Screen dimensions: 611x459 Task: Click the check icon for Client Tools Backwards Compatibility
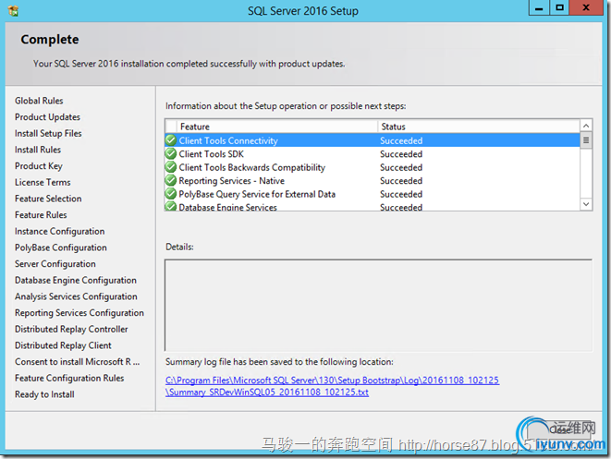click(x=171, y=167)
